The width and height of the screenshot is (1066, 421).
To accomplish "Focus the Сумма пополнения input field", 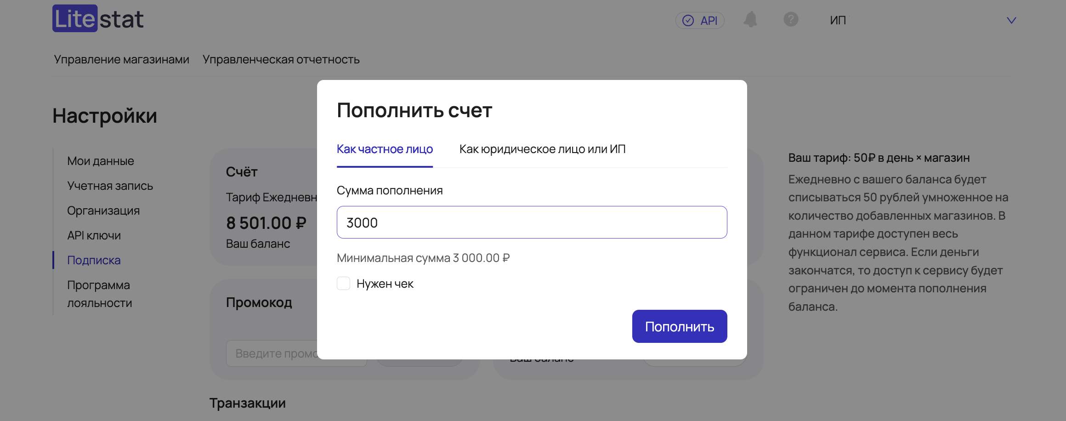I will (532, 222).
